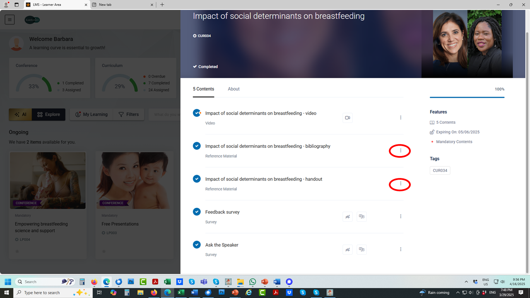The width and height of the screenshot is (530, 298).
Task: Click the Feedback survey analytics chart icon
Action: tap(348, 216)
